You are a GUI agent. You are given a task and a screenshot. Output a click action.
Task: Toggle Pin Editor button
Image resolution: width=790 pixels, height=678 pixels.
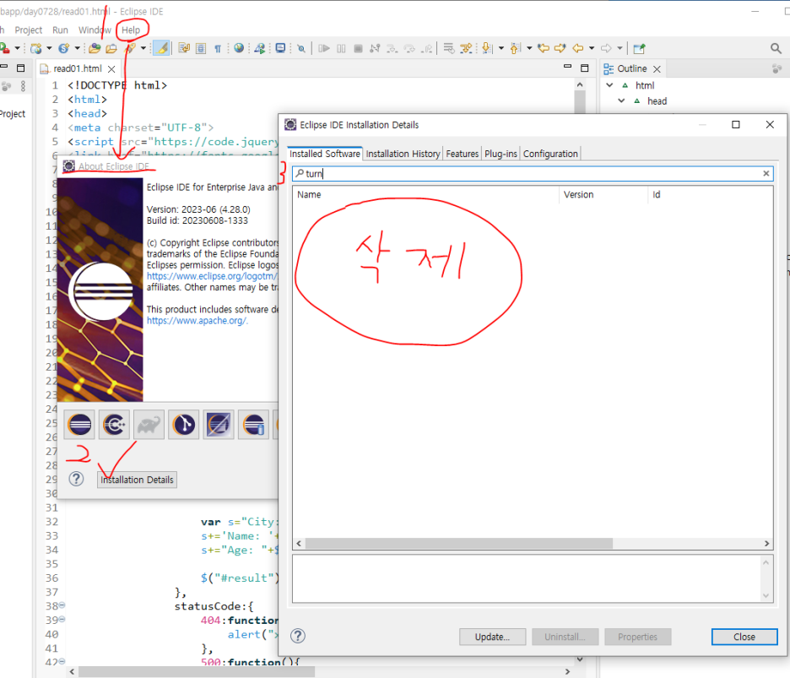click(x=639, y=48)
